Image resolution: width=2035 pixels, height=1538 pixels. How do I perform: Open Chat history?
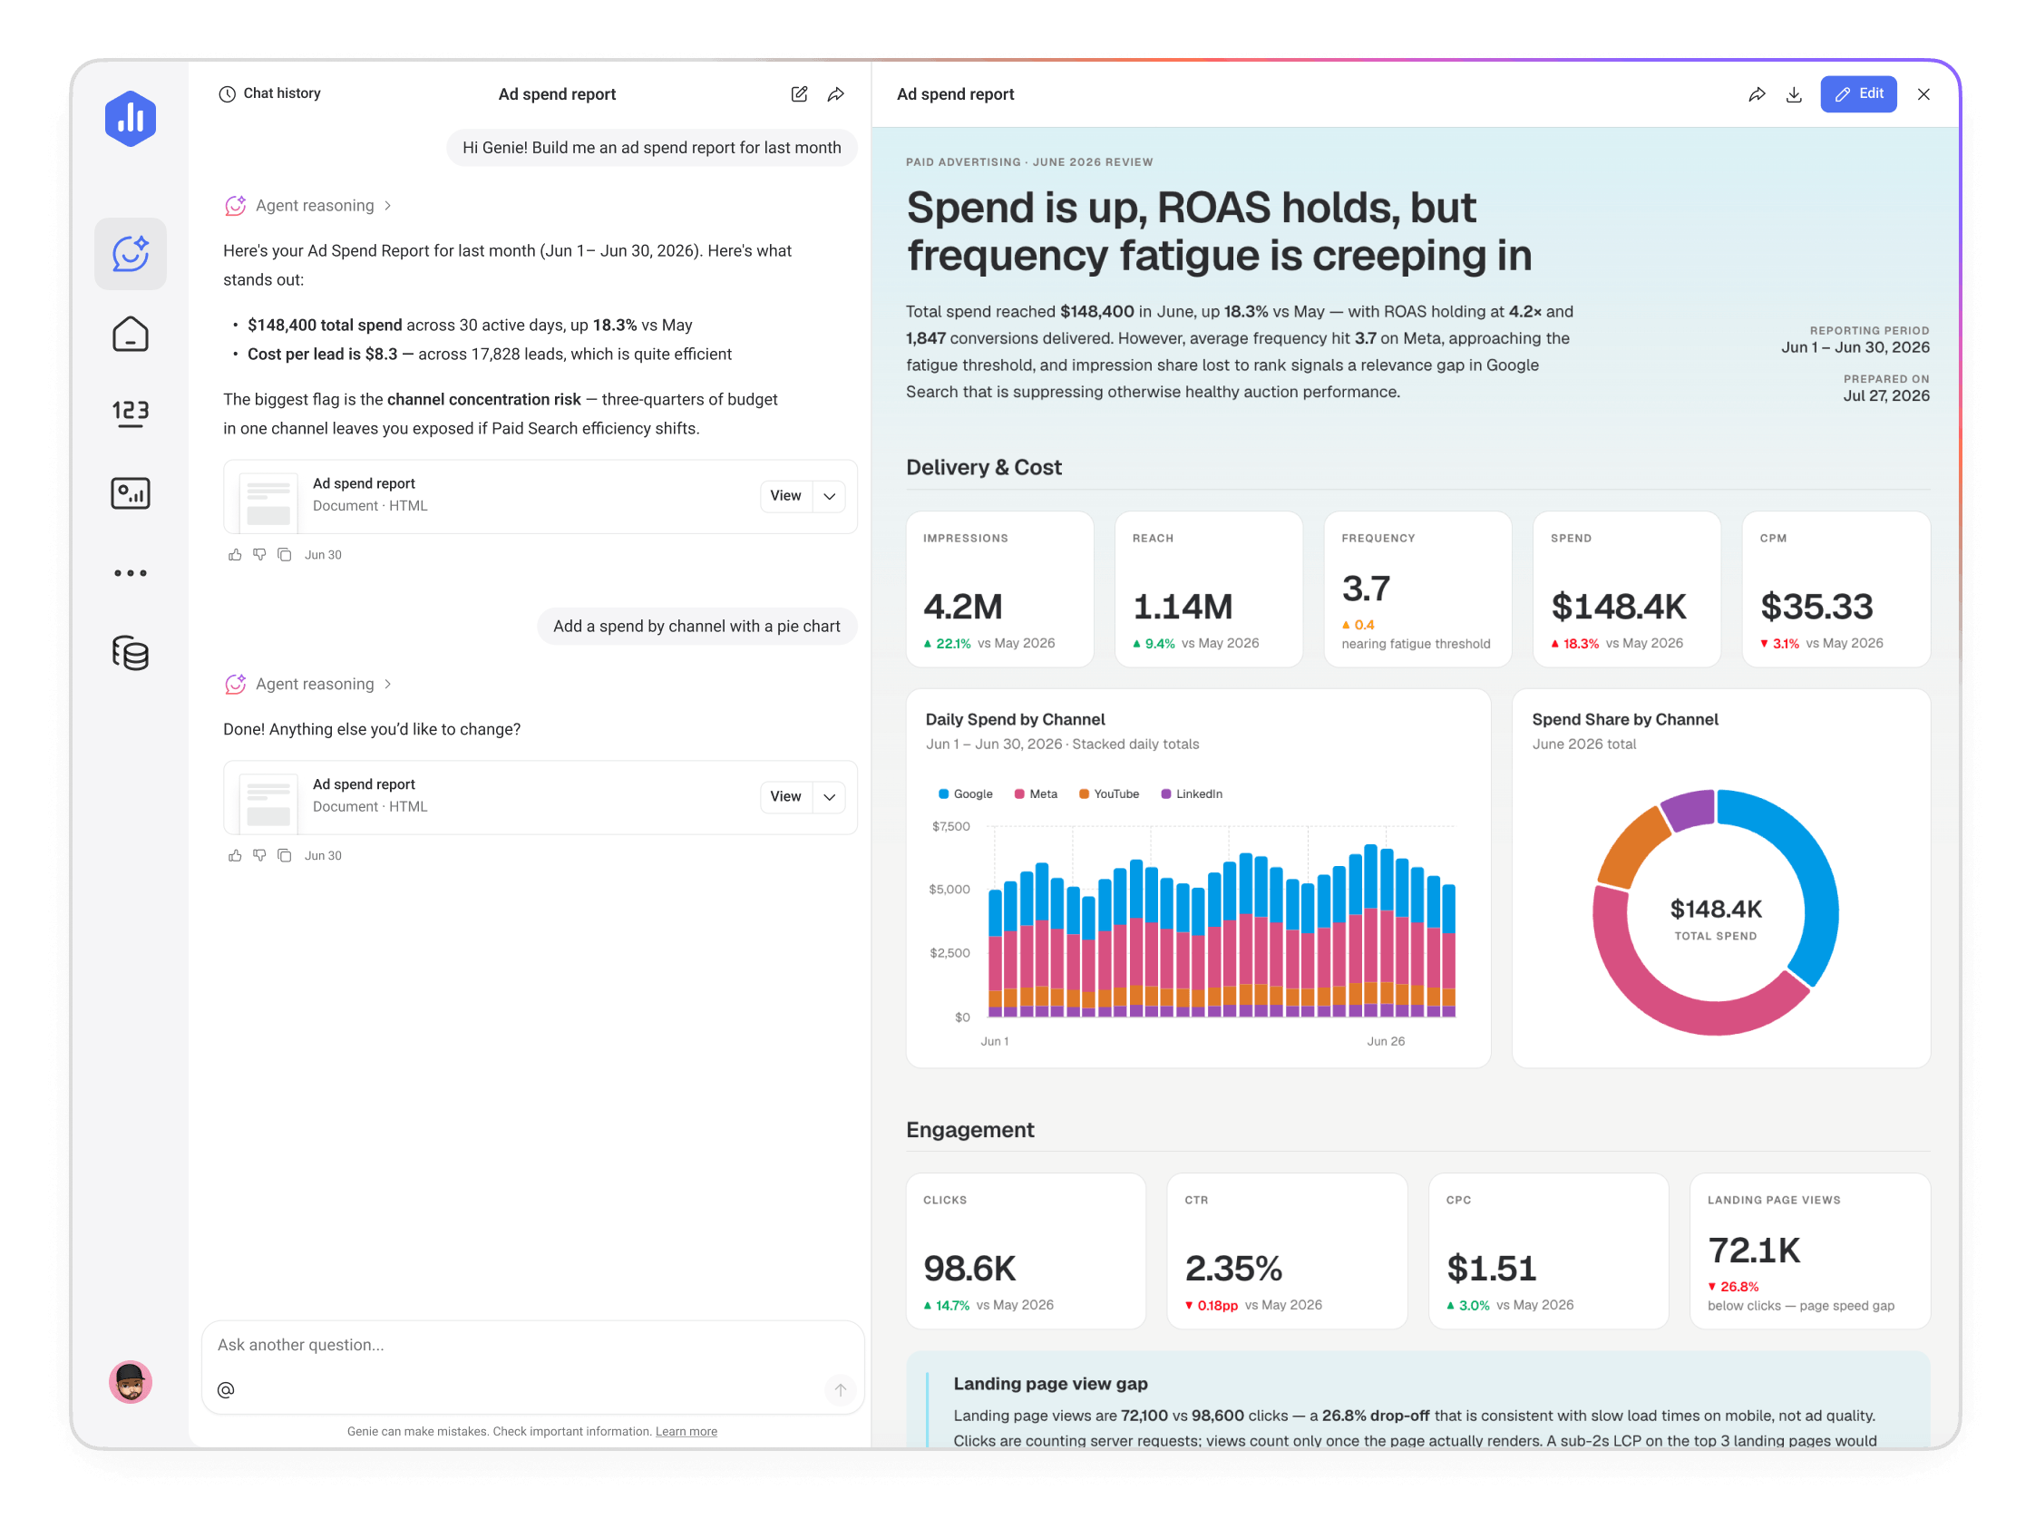(269, 93)
